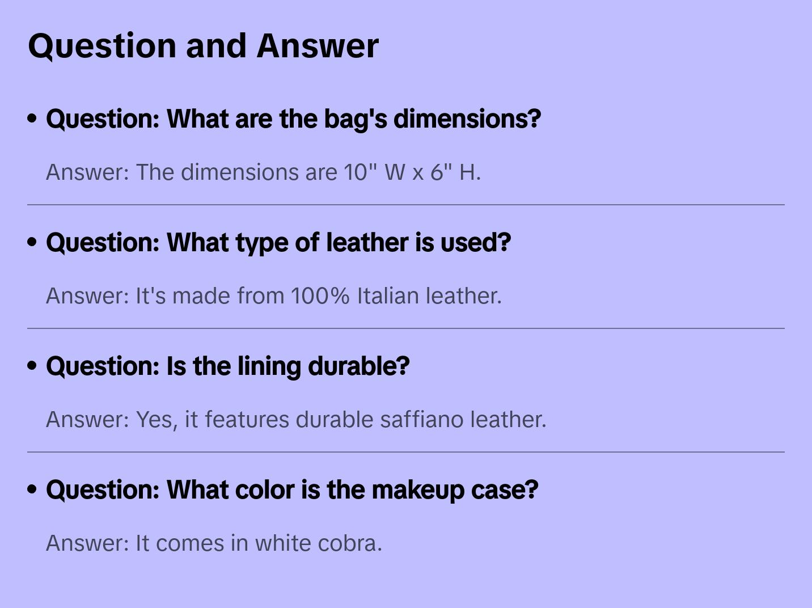
Task: Select the type of leather question
Action: (278, 242)
